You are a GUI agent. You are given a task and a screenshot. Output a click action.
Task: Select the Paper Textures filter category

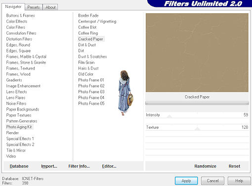click(x=19, y=115)
